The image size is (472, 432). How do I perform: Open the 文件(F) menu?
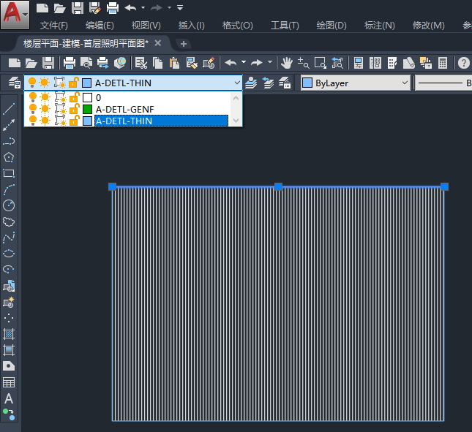[54, 26]
